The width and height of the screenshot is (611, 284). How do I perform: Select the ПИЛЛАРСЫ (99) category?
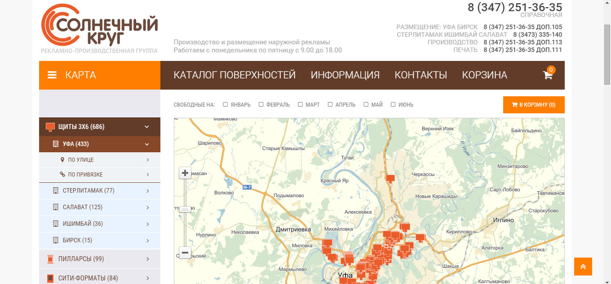click(x=100, y=259)
